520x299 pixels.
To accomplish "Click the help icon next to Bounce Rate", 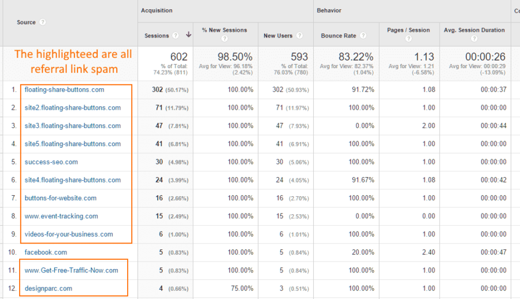I will coord(363,35).
